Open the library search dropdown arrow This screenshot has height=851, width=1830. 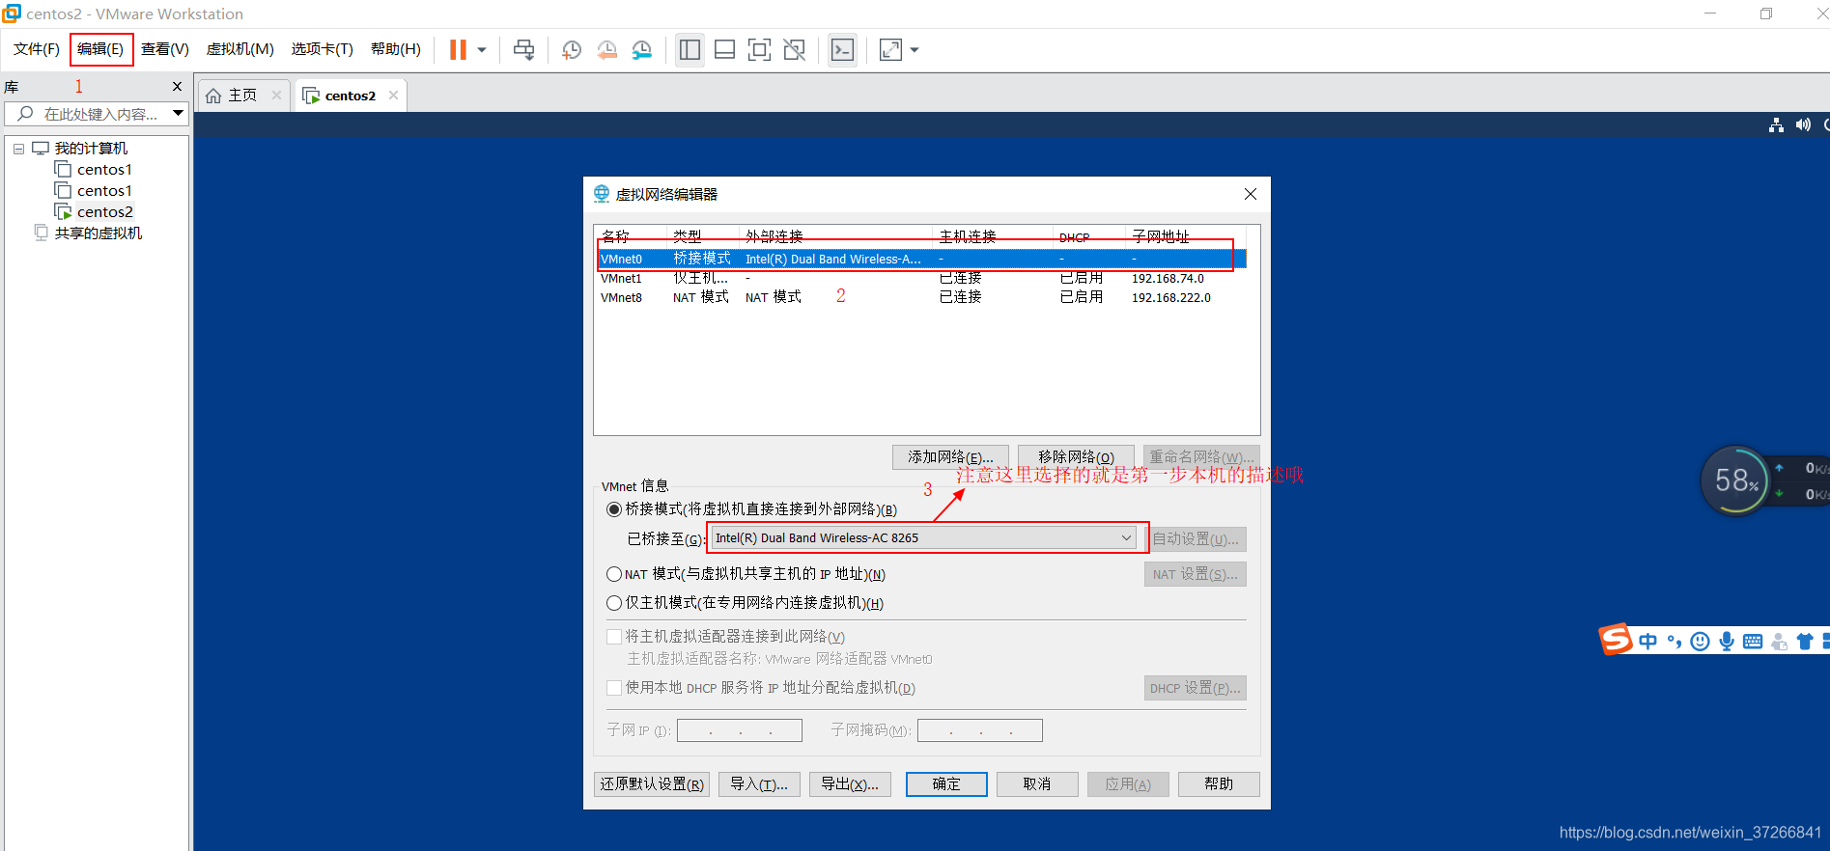click(x=179, y=114)
